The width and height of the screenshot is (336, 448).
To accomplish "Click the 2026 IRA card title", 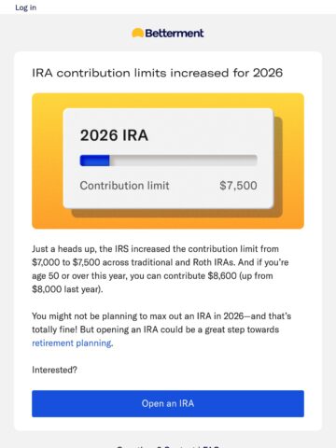I will (x=114, y=135).
